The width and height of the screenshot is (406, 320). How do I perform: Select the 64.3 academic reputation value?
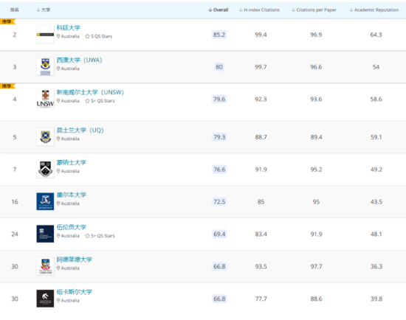[376, 35]
